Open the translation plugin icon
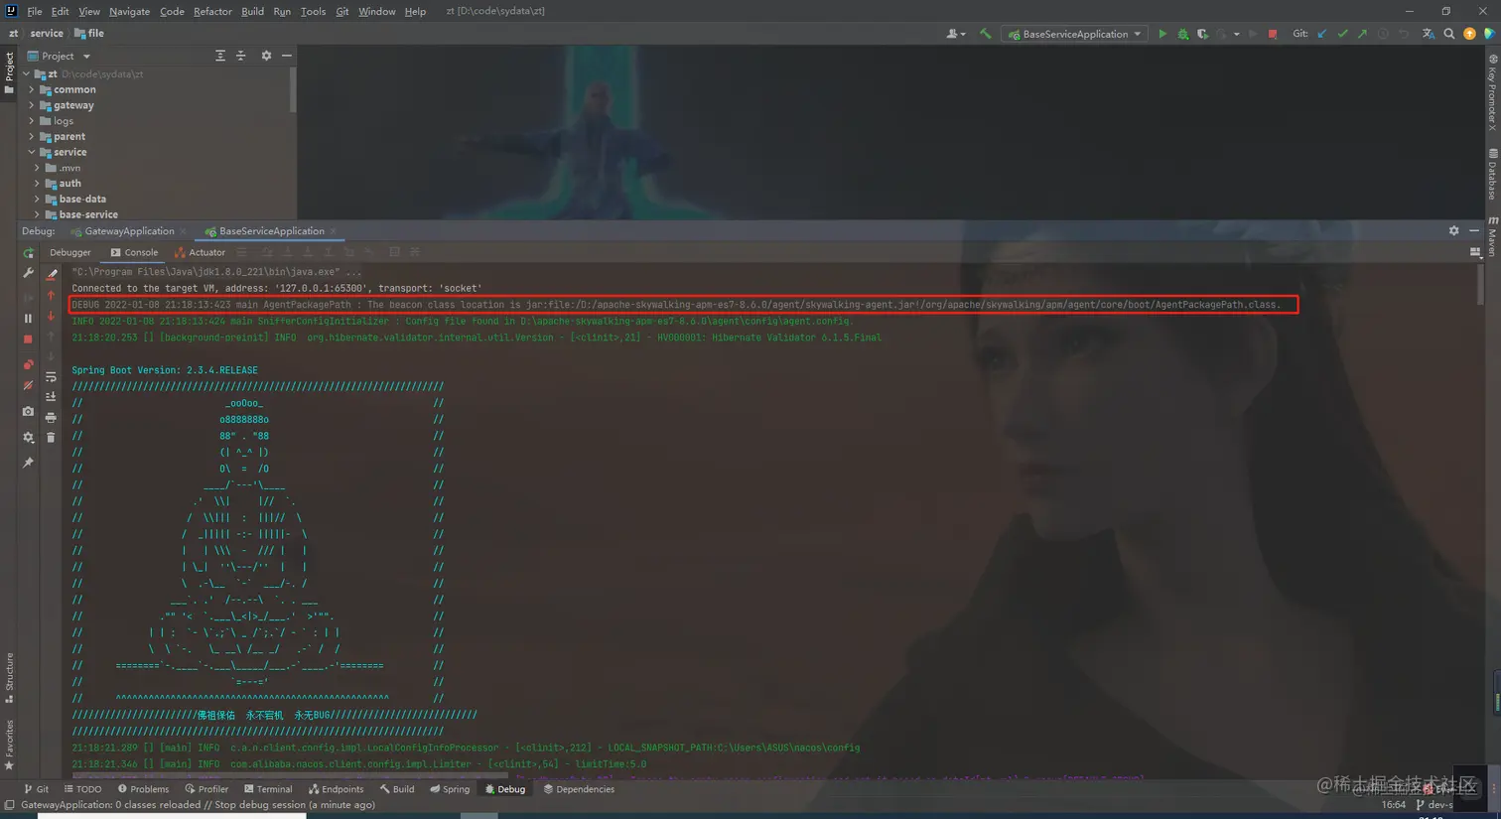1501x819 pixels. (1429, 34)
